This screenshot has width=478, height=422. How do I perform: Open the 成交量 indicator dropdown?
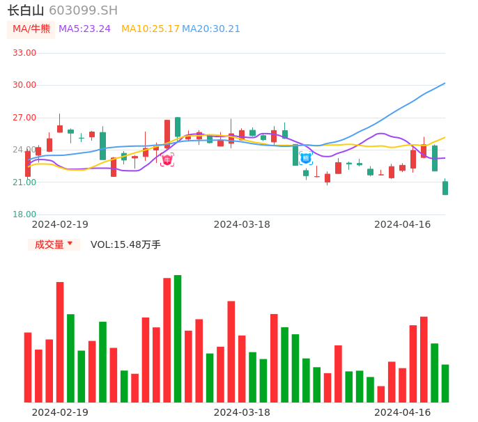[54, 244]
